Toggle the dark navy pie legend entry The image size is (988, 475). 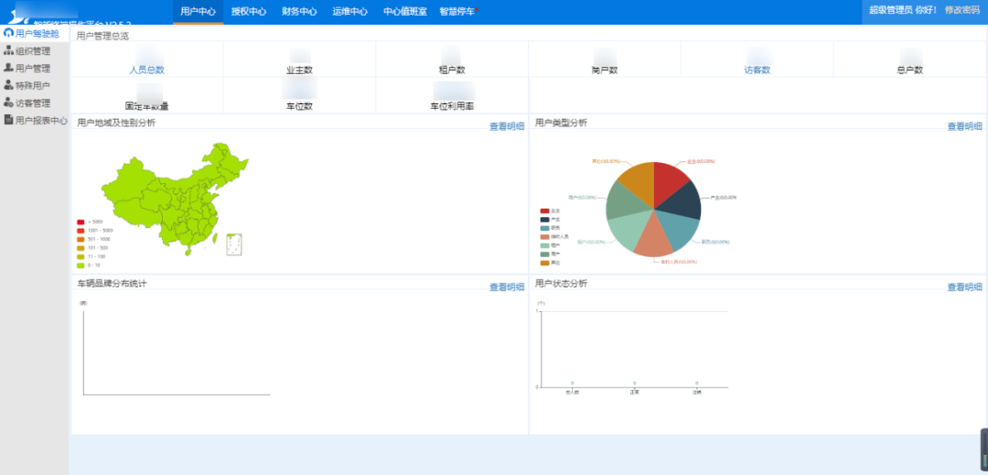tap(545, 220)
